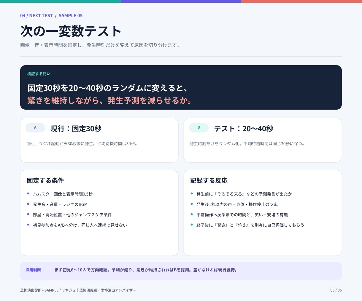The image size is (362, 301).
Task: Click the slide title '次の一変数テスト'
Action: (x=71, y=31)
